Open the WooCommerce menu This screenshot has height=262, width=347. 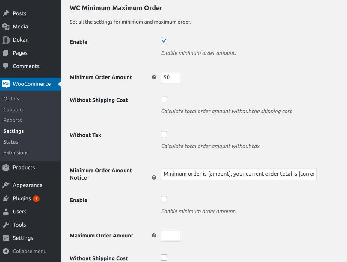coord(31,84)
